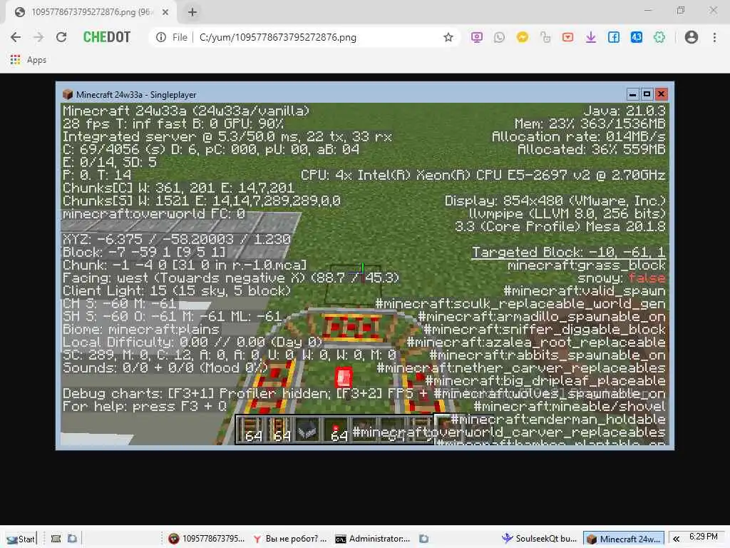Select the hotbar slot with 64 redstone
Viewport: 730px width, 548px height.
336,429
